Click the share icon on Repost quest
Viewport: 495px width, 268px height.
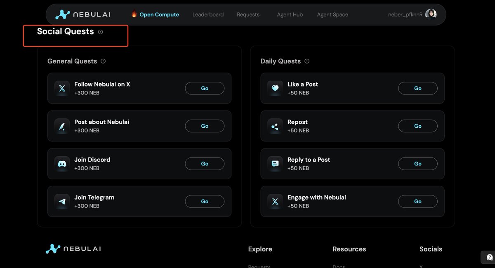click(275, 126)
